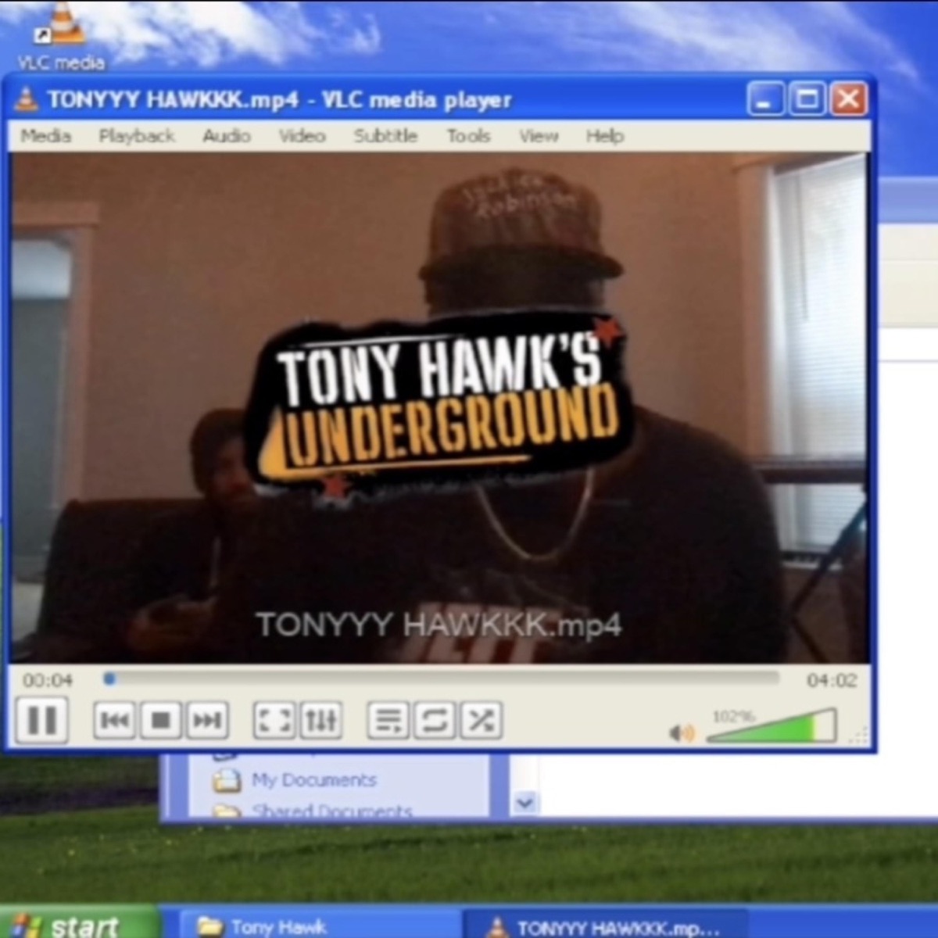Toggle shuffle random playback
This screenshot has height=938, width=938.
tap(481, 720)
